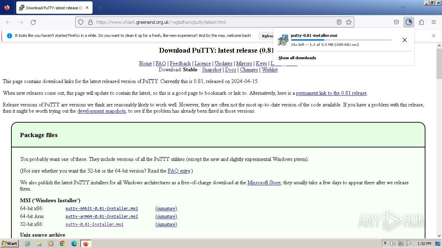442x248 pixels.
Task: Open the FAQ entry link
Action: (179, 171)
